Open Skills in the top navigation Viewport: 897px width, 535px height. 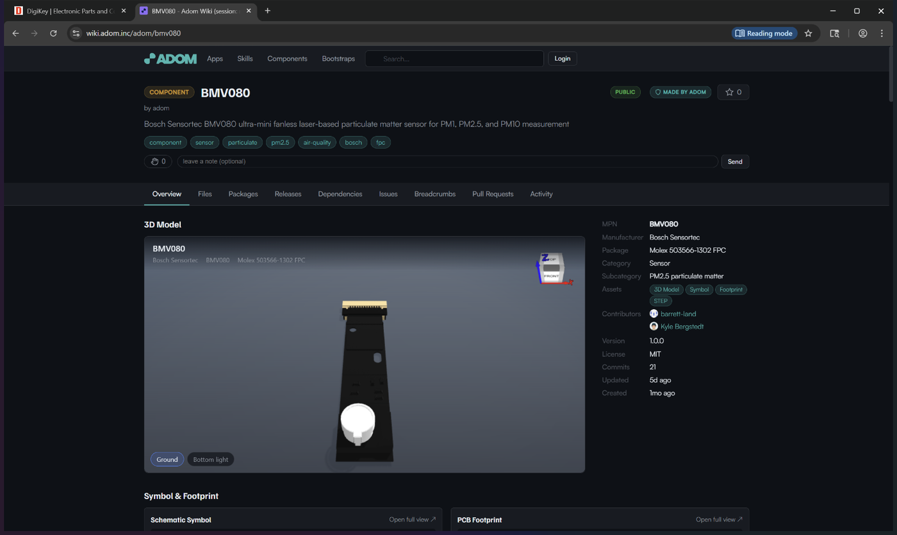[x=245, y=58]
